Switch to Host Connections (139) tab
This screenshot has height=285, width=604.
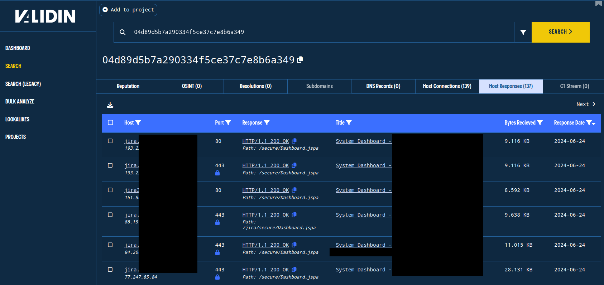447,86
